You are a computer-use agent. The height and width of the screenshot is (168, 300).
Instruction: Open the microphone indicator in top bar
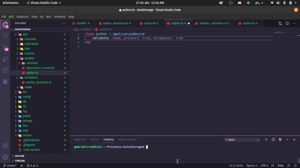[285, 3]
